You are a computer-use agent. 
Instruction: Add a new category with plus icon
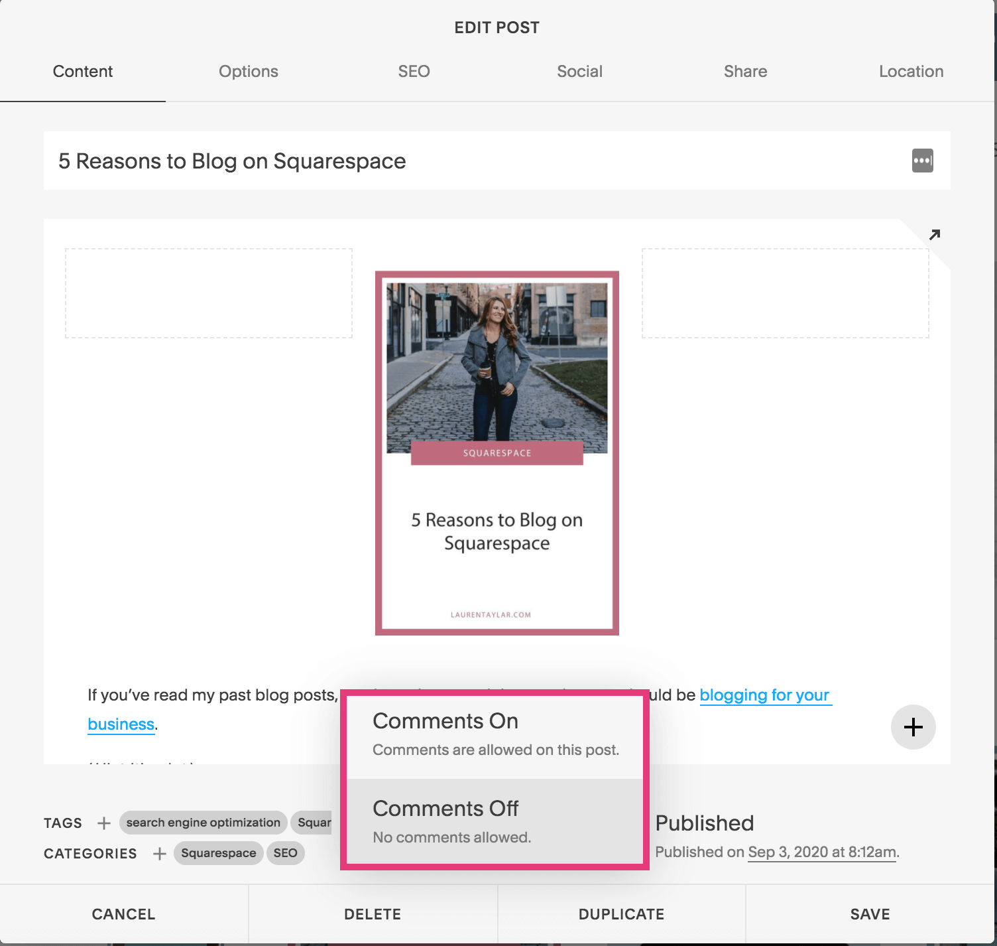point(160,853)
